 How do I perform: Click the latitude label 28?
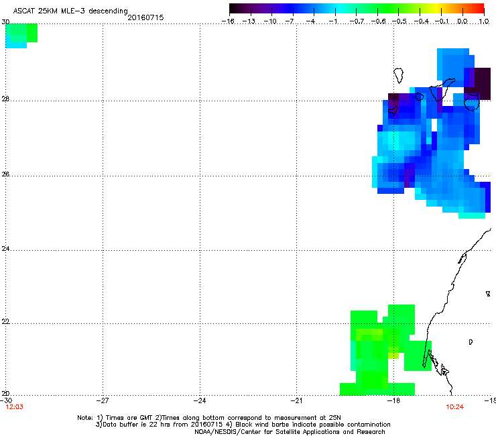pos(5,99)
